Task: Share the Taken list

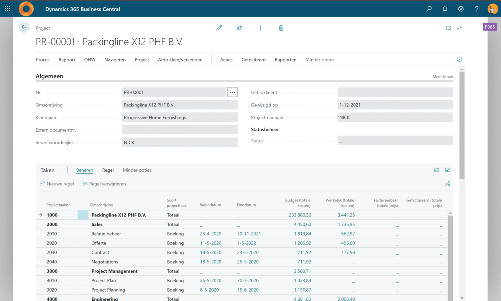Action: click(437, 170)
